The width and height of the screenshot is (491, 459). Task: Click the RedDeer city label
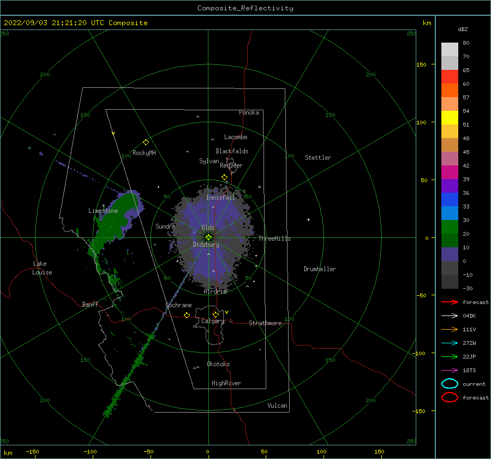coord(231,165)
